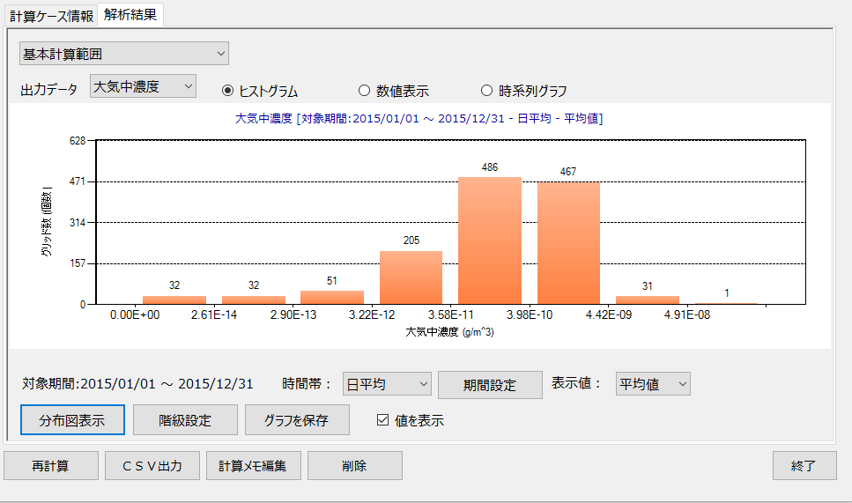Image resolution: width=852 pixels, height=503 pixels.
Task: Click the x-axis title 大気中濃度 (g/m^3)
Action: click(x=449, y=331)
